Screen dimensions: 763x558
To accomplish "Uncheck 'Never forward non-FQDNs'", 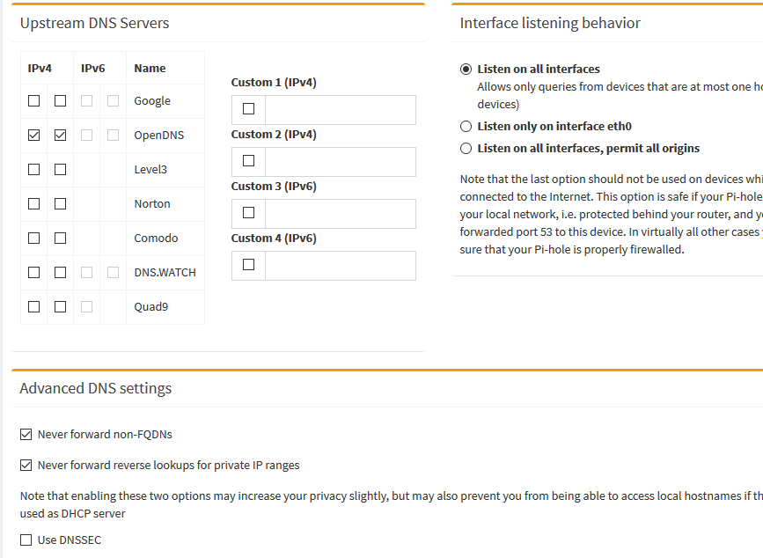I will coord(26,435).
